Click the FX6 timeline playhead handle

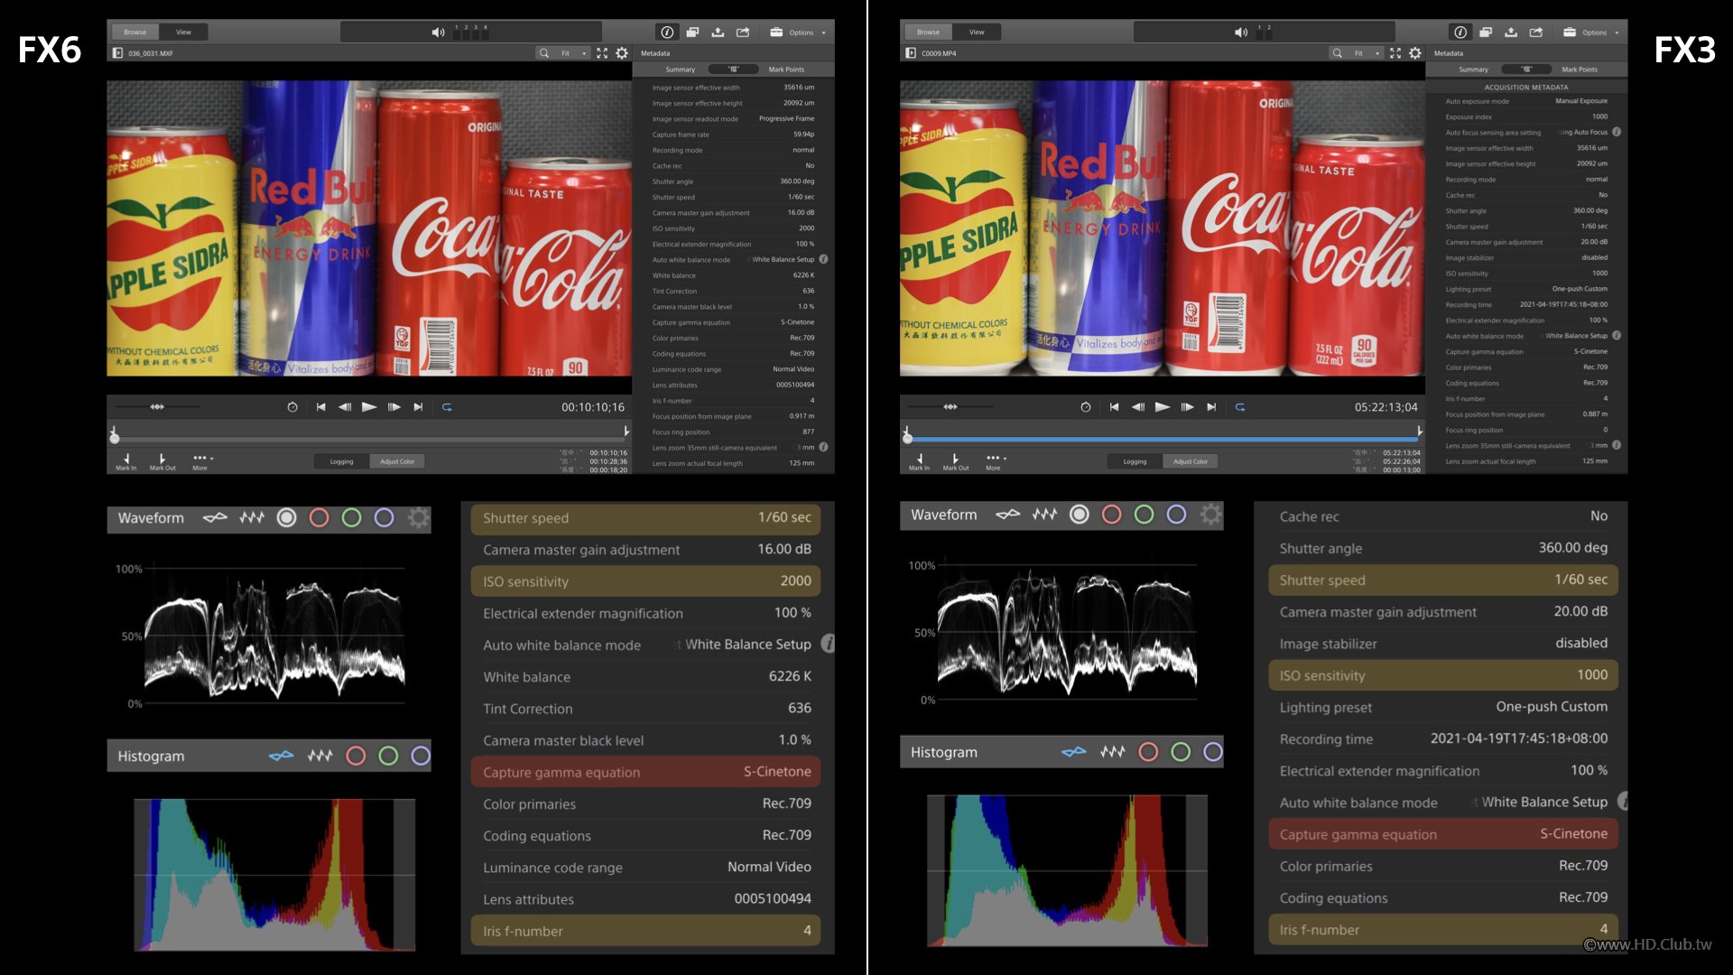coord(115,437)
